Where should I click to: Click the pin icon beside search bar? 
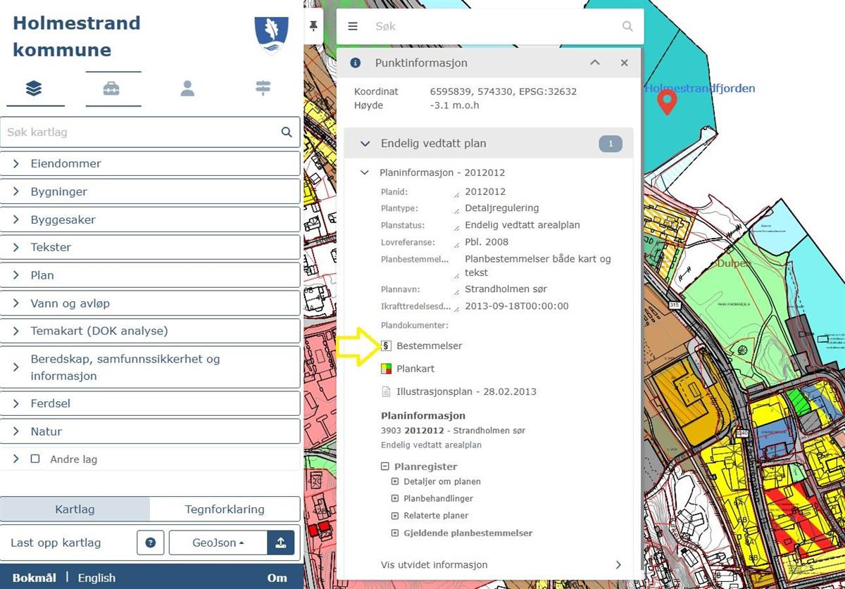point(313,26)
